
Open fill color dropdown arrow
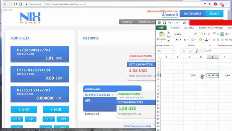(x=203, y=40)
